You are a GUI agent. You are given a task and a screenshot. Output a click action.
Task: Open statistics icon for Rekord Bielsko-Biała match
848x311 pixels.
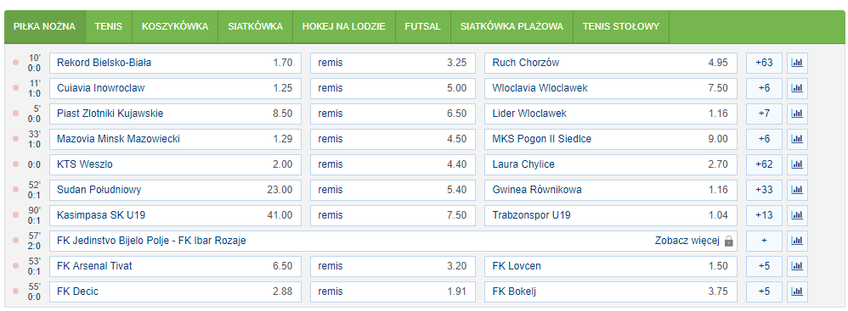(x=797, y=63)
